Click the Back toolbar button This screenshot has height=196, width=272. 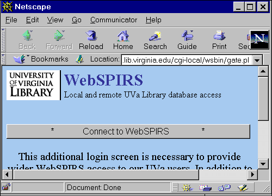point(27,40)
